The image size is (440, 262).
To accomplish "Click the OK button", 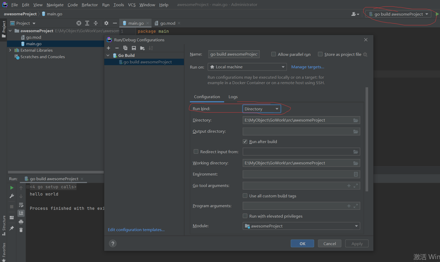I will click(x=302, y=244).
